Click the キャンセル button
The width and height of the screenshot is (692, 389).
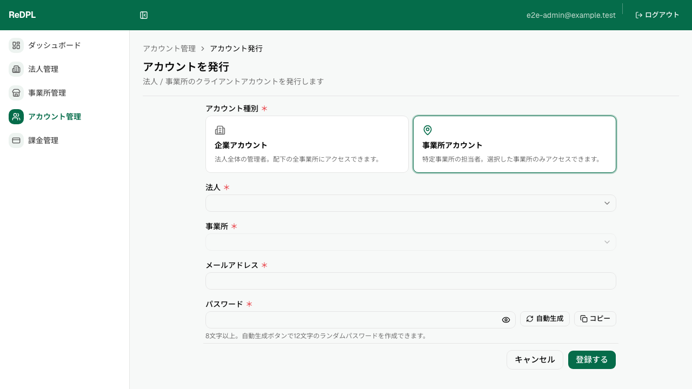[535, 360]
